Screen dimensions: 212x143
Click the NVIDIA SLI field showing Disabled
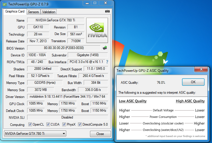tap(68, 117)
